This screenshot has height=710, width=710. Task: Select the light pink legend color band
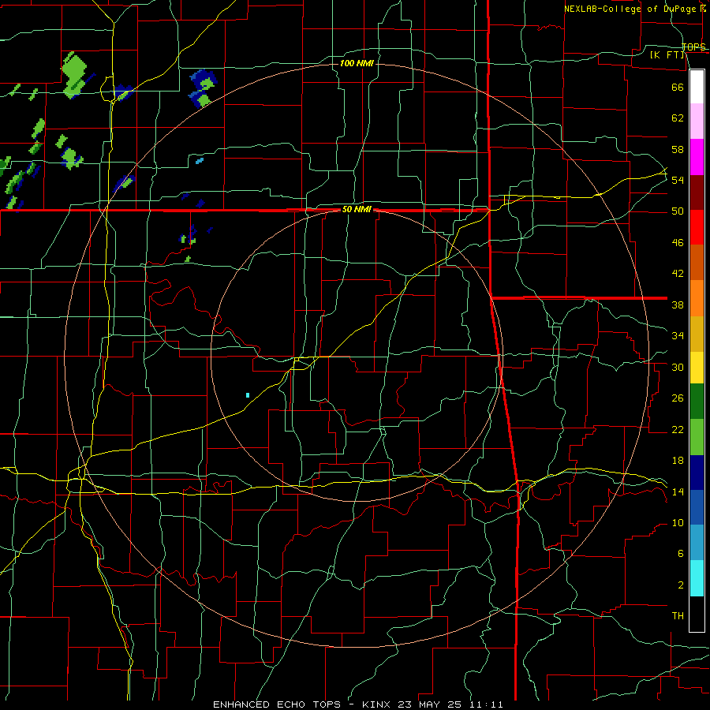(x=697, y=121)
